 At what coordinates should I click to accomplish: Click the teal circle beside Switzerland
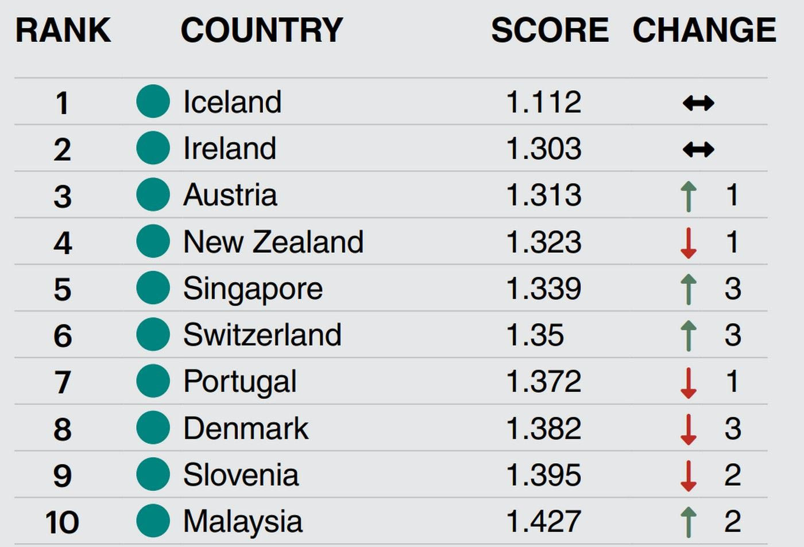(153, 334)
